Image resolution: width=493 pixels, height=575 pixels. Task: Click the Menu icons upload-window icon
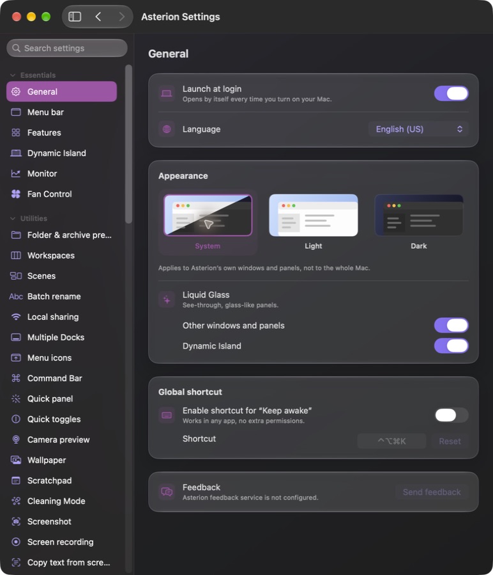click(16, 358)
